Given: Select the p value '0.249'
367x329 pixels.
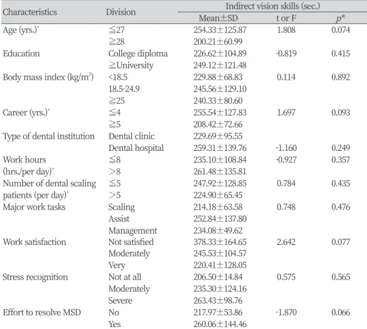Looking at the screenshot, I should click(x=340, y=148).
